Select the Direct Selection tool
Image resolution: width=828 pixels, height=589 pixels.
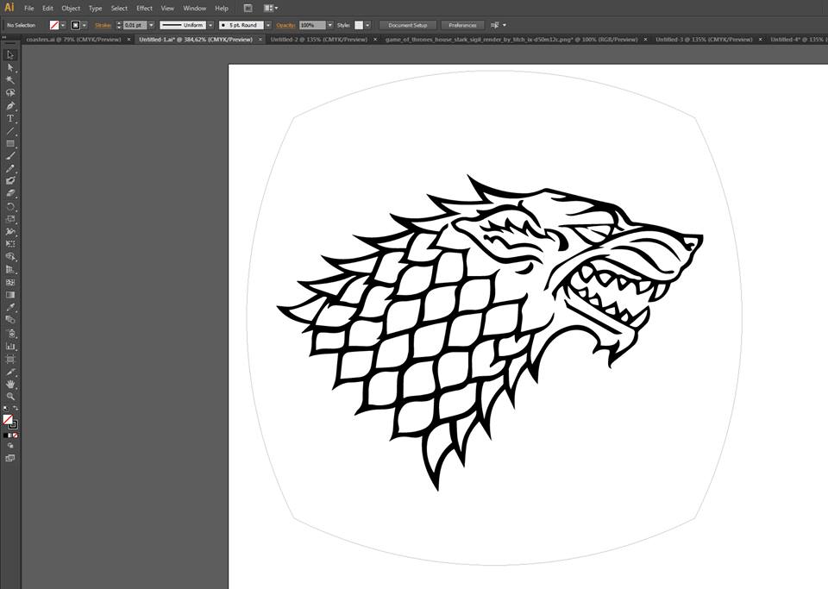pos(10,67)
